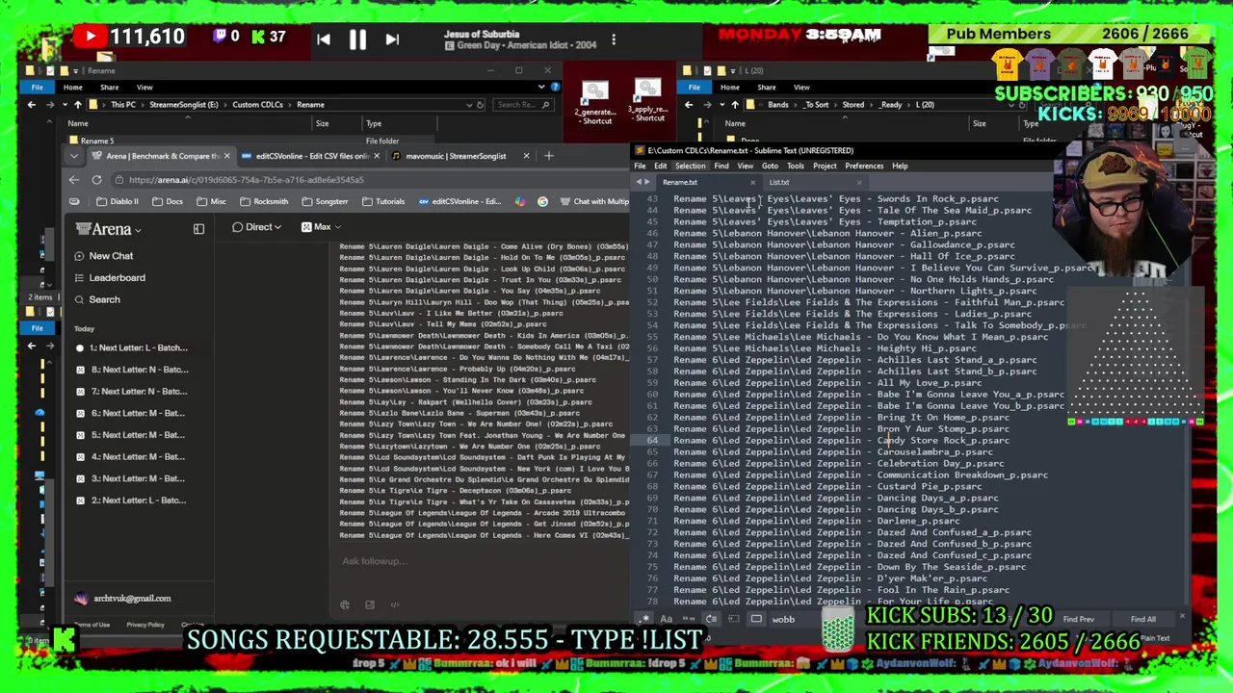Reload the Arena browser page
Image resolution: width=1233 pixels, height=693 pixels.
96,180
